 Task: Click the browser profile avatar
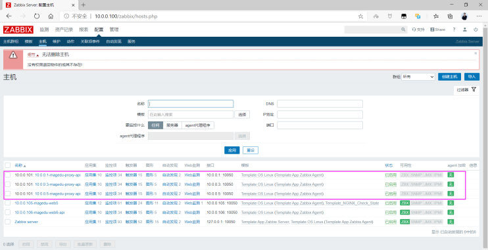[464, 16]
